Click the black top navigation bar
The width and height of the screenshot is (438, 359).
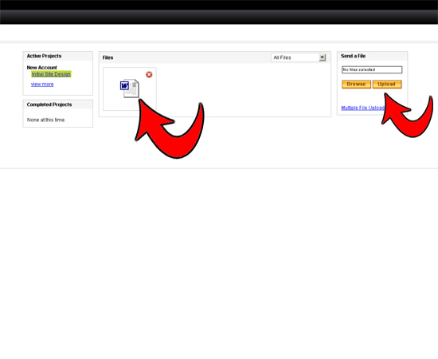tap(219, 12)
